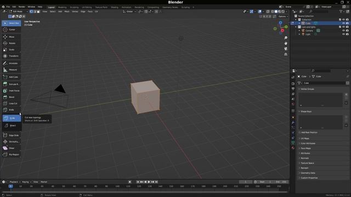Image resolution: width=351 pixels, height=197 pixels.
Task: Open the timeline Keying popover
Action: (27, 182)
